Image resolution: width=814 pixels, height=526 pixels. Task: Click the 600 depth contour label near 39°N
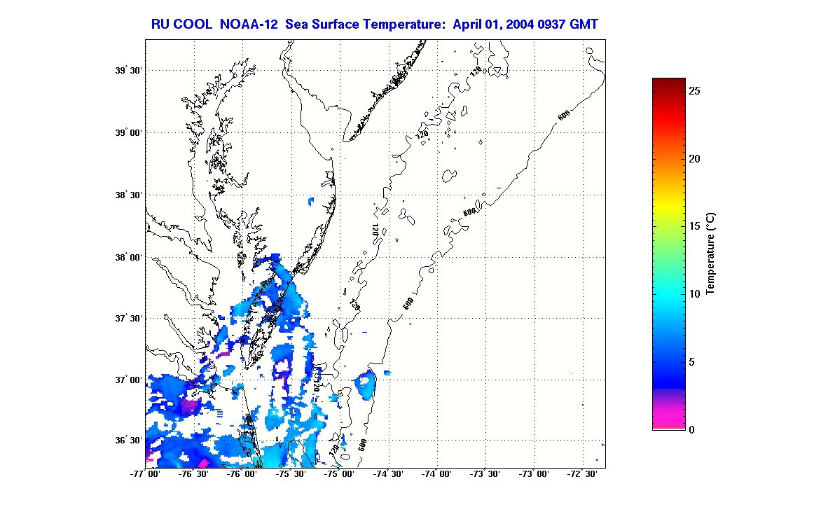click(x=564, y=115)
